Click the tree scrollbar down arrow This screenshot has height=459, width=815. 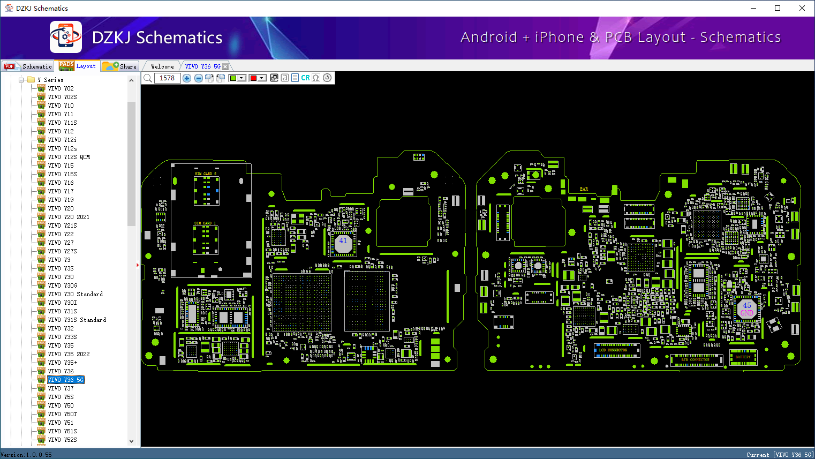132,441
